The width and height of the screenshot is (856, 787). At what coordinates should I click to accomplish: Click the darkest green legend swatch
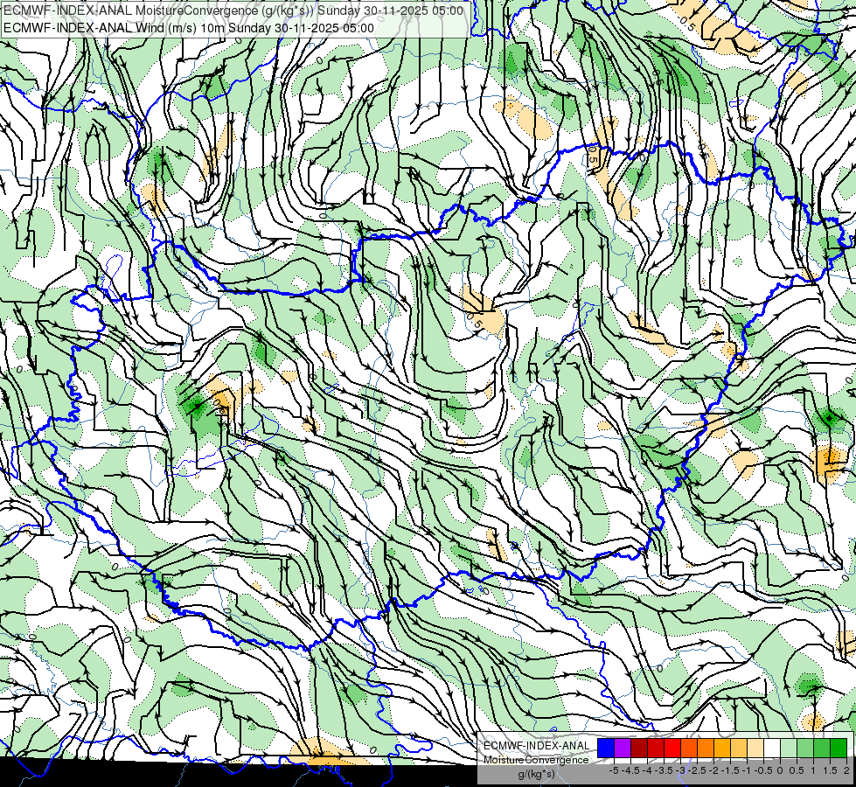(839, 749)
